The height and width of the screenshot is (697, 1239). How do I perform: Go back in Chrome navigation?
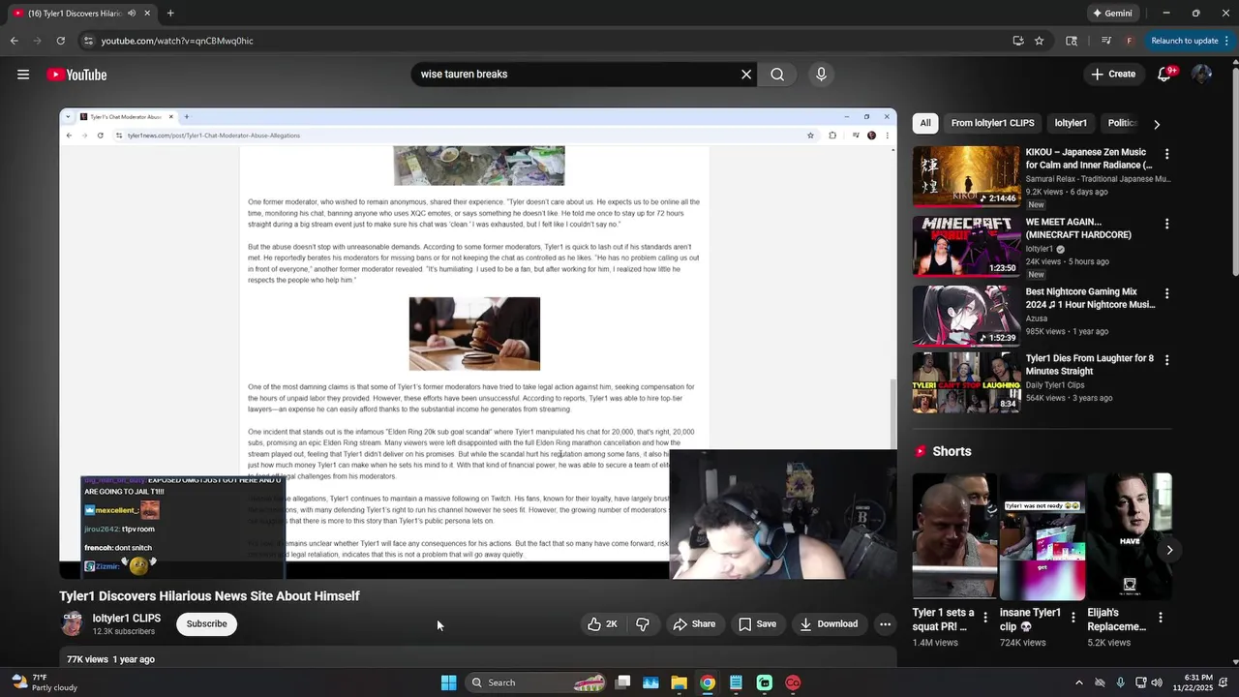pos(14,41)
